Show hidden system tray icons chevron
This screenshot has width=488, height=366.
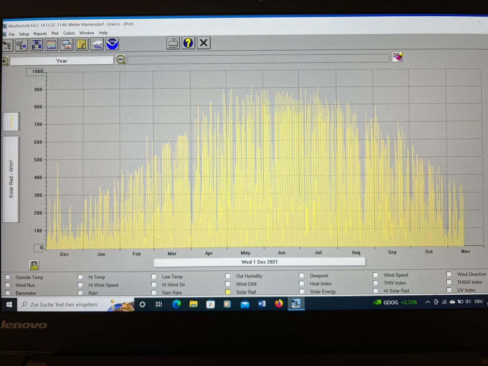coord(427,302)
